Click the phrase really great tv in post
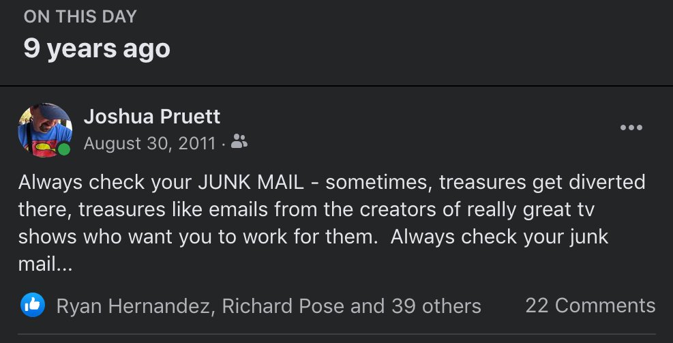673x343 pixels. click(x=530, y=210)
